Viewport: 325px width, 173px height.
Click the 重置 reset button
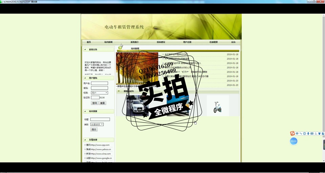click(x=102, y=103)
